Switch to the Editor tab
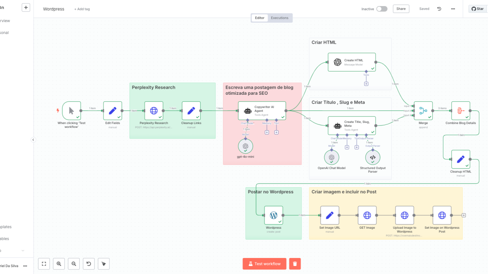Viewport: 488px width, 274px height. click(259, 18)
